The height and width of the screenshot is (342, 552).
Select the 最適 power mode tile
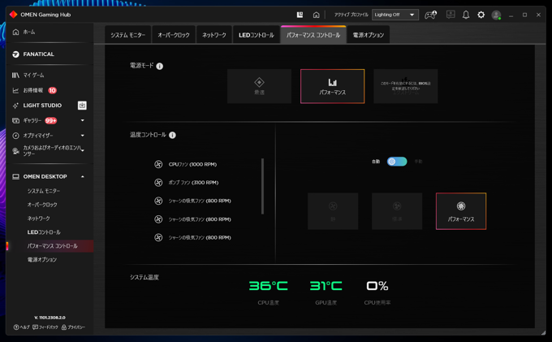259,86
